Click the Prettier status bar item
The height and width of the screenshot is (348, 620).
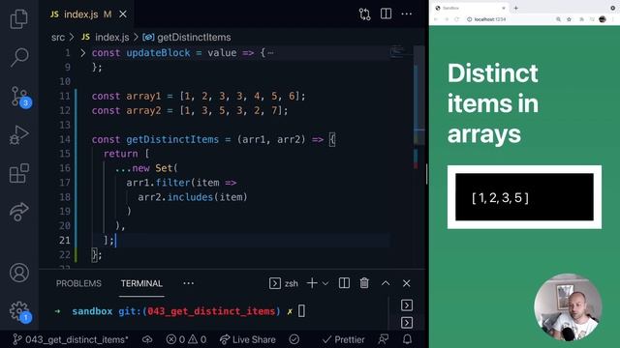(343, 339)
